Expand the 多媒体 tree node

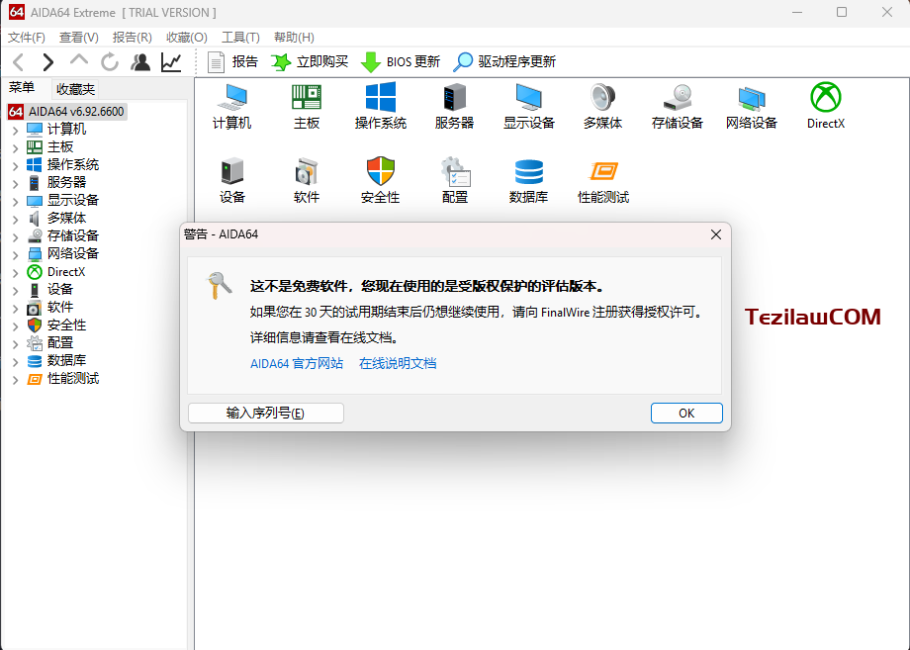(16, 219)
